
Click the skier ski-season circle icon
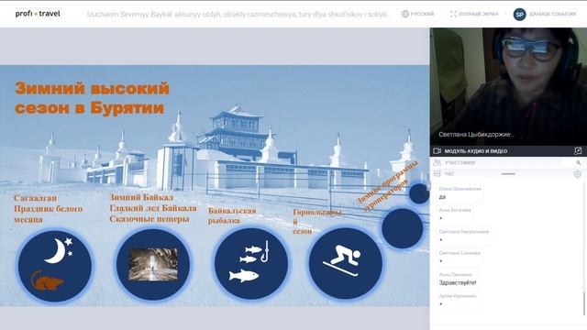(x=345, y=263)
